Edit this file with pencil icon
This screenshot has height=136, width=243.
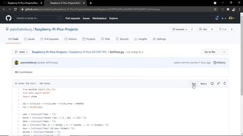(x=218, y=83)
